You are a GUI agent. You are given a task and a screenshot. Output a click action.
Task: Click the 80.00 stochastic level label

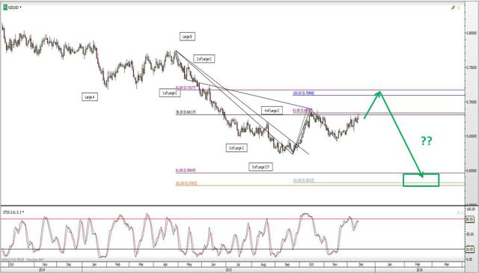tap(469, 219)
